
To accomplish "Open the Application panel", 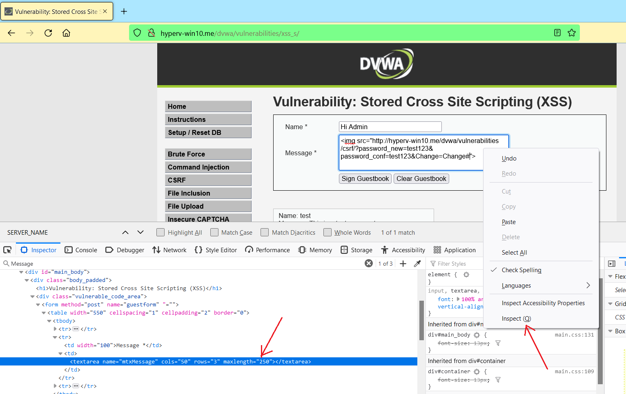I will click(454, 250).
